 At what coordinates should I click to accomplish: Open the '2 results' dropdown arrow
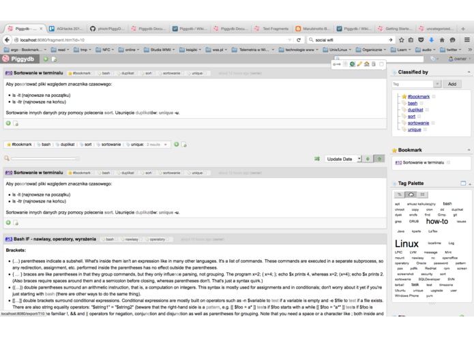(x=165, y=145)
